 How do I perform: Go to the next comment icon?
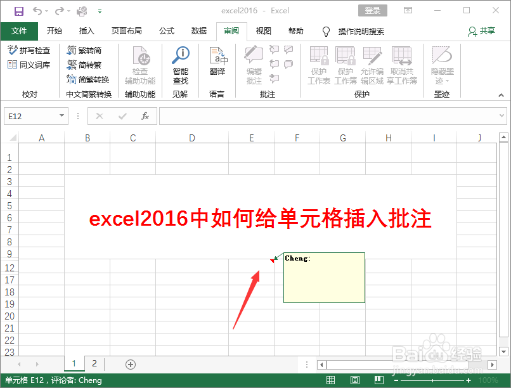tap(274, 78)
